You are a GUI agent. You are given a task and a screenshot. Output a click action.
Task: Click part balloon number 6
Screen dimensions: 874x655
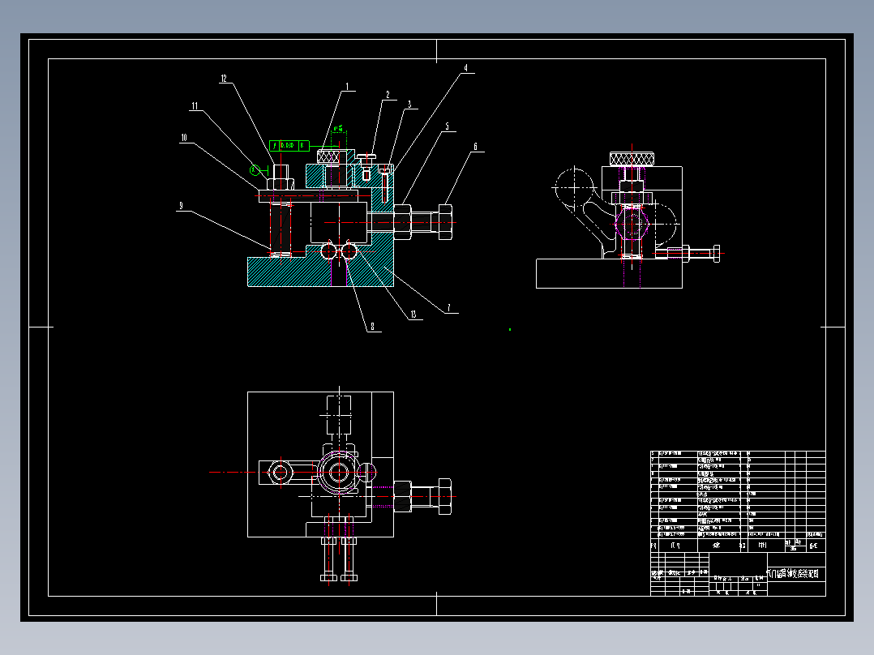tap(475, 147)
